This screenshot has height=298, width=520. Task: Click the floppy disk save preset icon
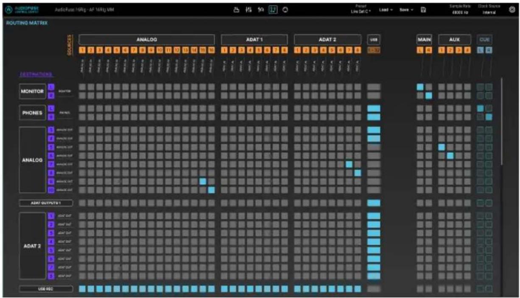pos(423,9)
